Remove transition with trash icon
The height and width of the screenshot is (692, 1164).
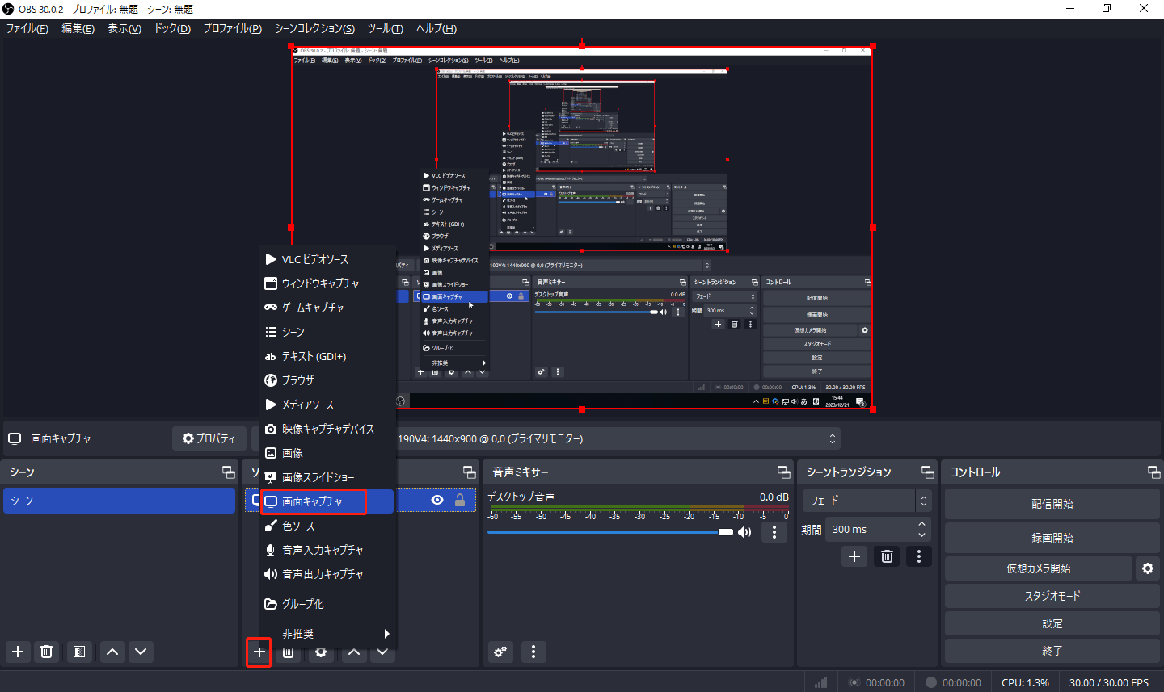pyautogui.click(x=887, y=556)
